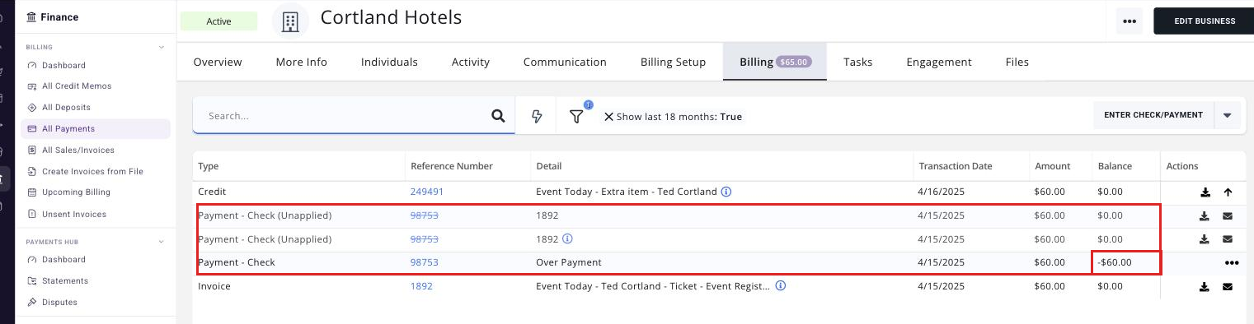Viewport: 1254px width, 324px height.
Task: Open the Activity tab
Action: point(471,62)
